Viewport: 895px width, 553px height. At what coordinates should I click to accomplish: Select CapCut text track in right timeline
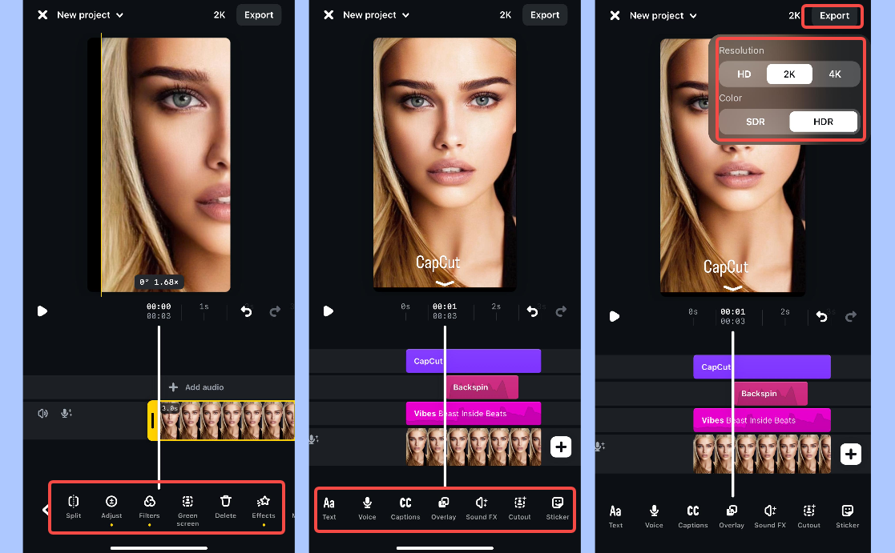761,367
